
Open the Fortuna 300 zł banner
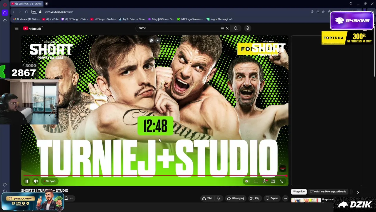click(348, 38)
